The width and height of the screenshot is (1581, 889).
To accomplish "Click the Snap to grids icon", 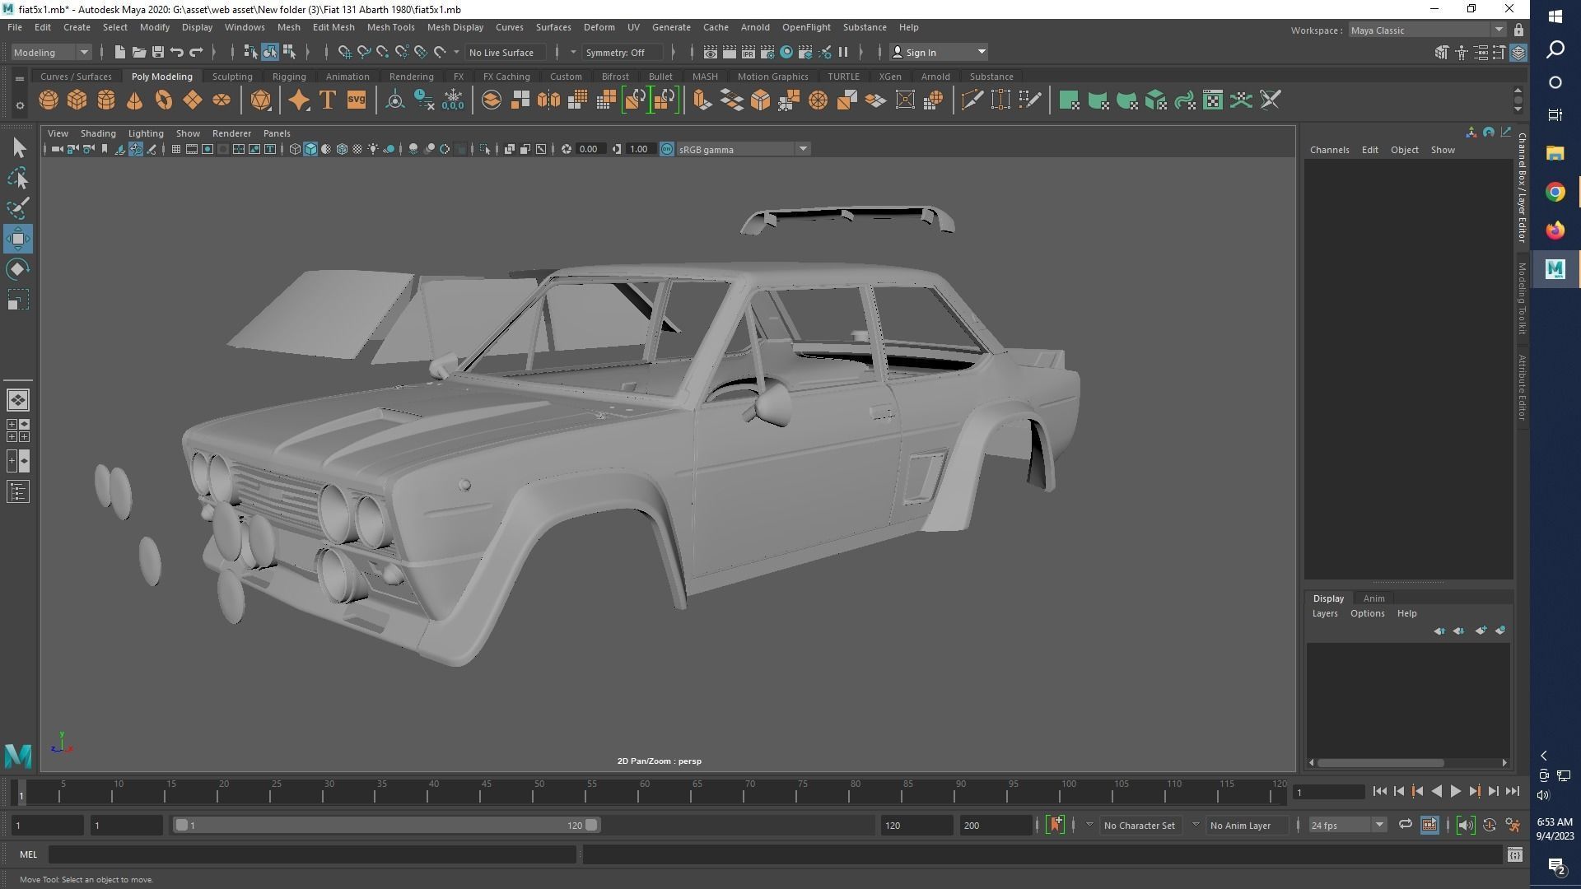I will pos(345,52).
